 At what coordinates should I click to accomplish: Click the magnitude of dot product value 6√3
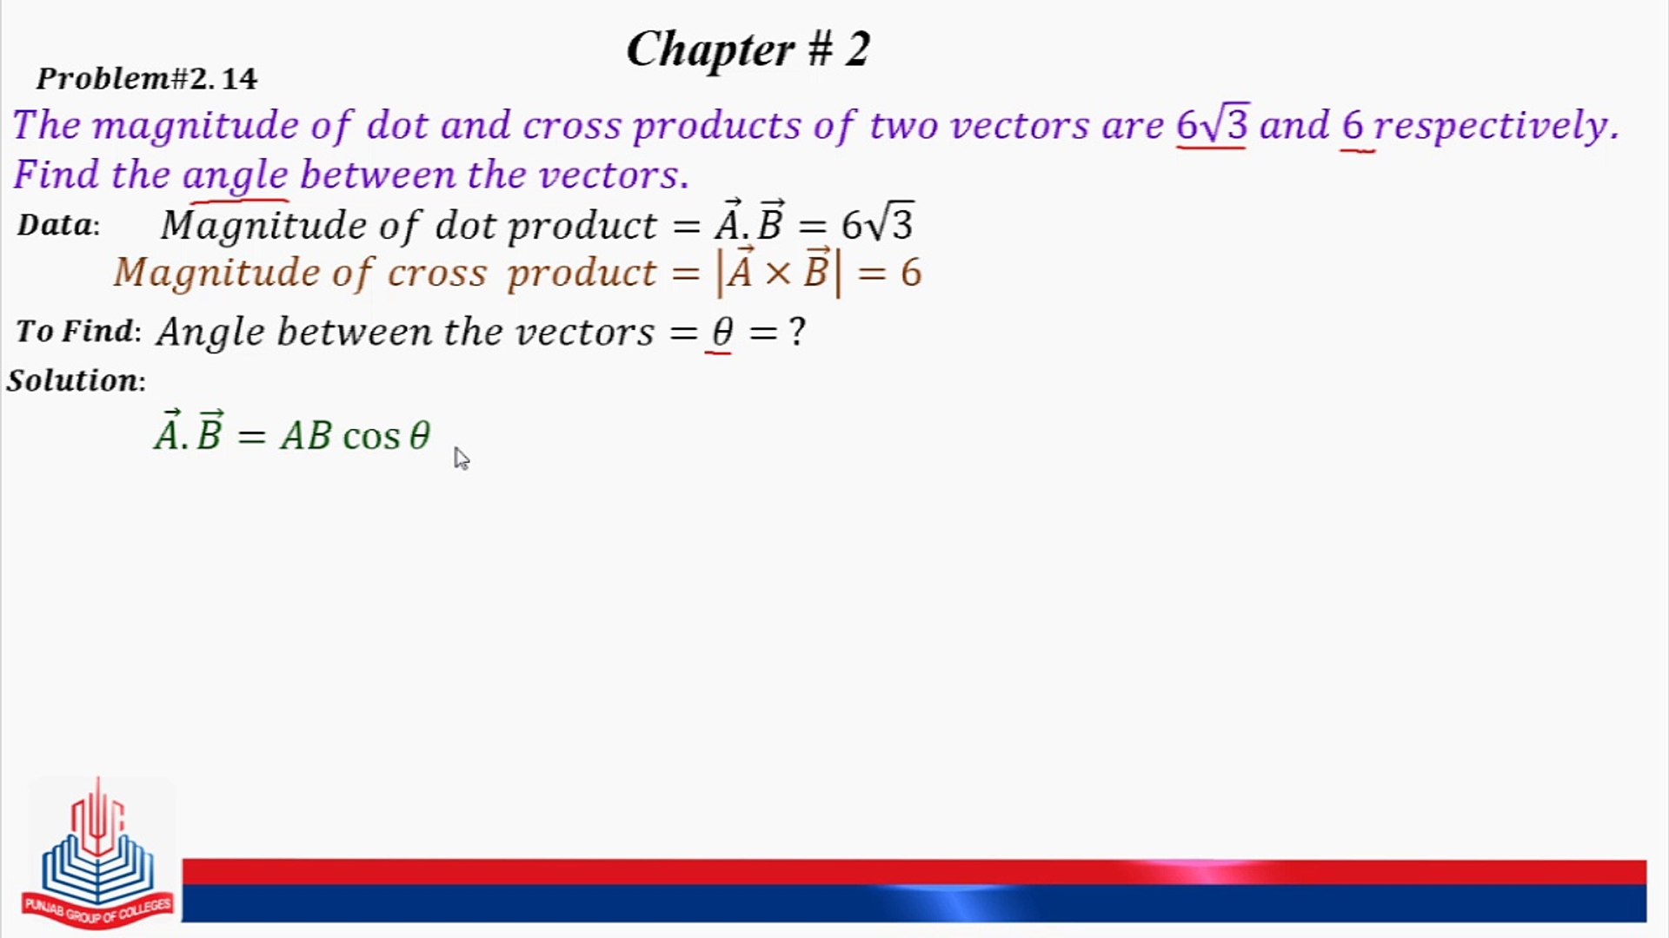click(881, 223)
